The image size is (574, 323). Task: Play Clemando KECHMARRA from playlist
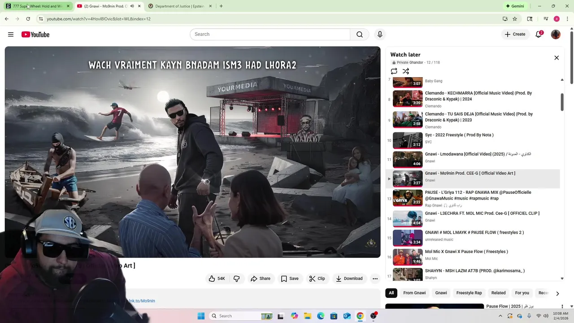point(473,99)
